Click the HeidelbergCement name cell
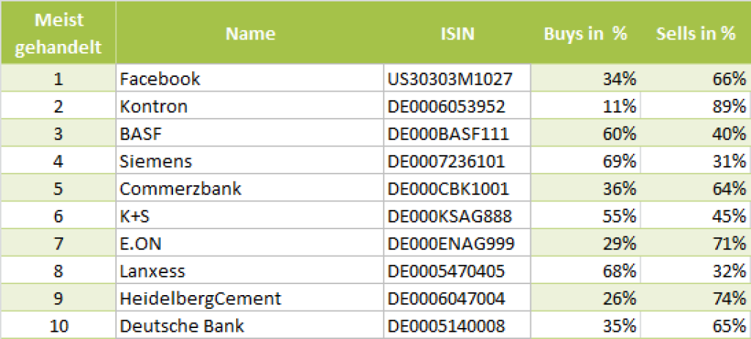Screen dimensions: 751x339 point(200,299)
